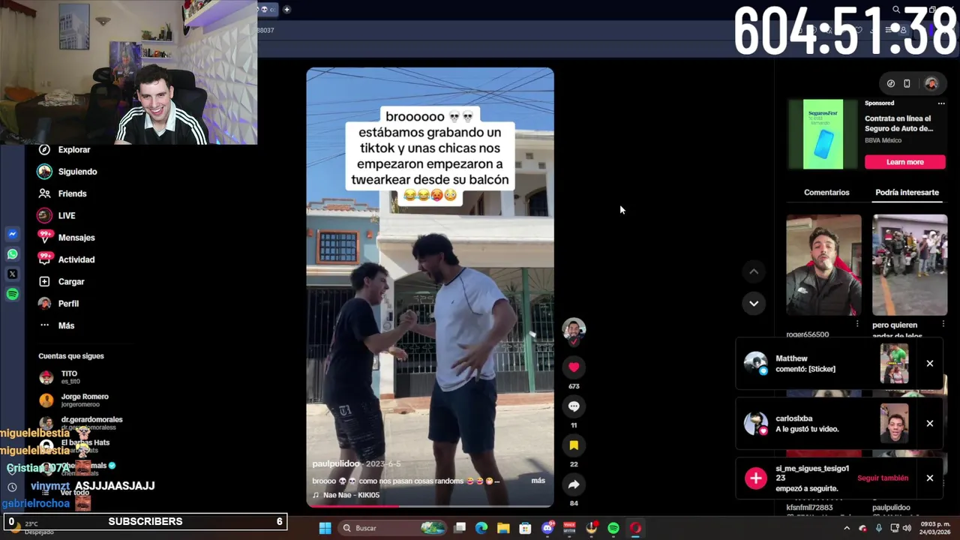Open X (Twitter) icon in browser sidebar
This screenshot has height=540, width=960.
coord(12,274)
